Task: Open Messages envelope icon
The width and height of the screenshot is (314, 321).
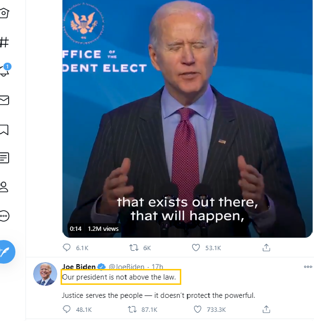Action: 4,100
